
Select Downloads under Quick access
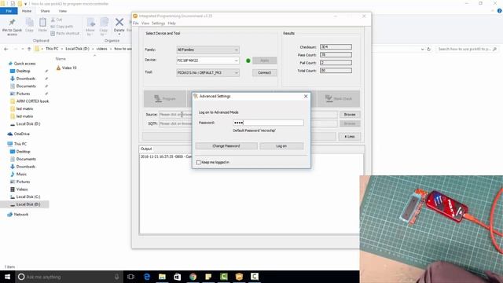click(26, 79)
